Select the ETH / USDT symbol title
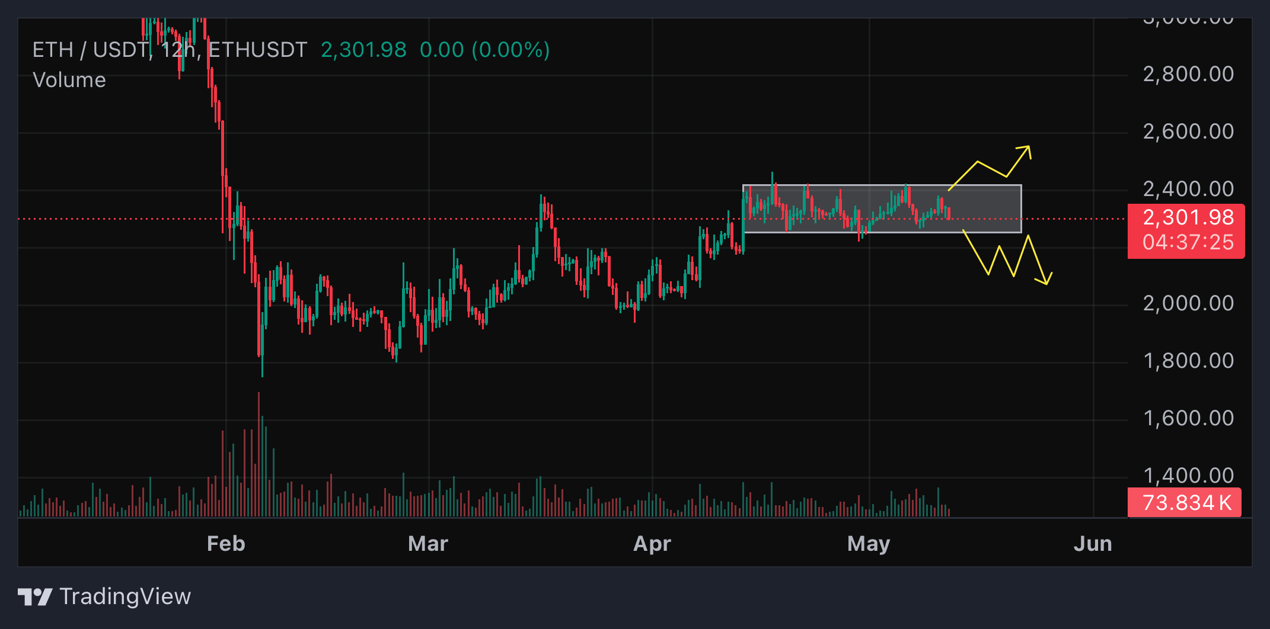Viewport: 1270px width, 629px height. coord(90,50)
